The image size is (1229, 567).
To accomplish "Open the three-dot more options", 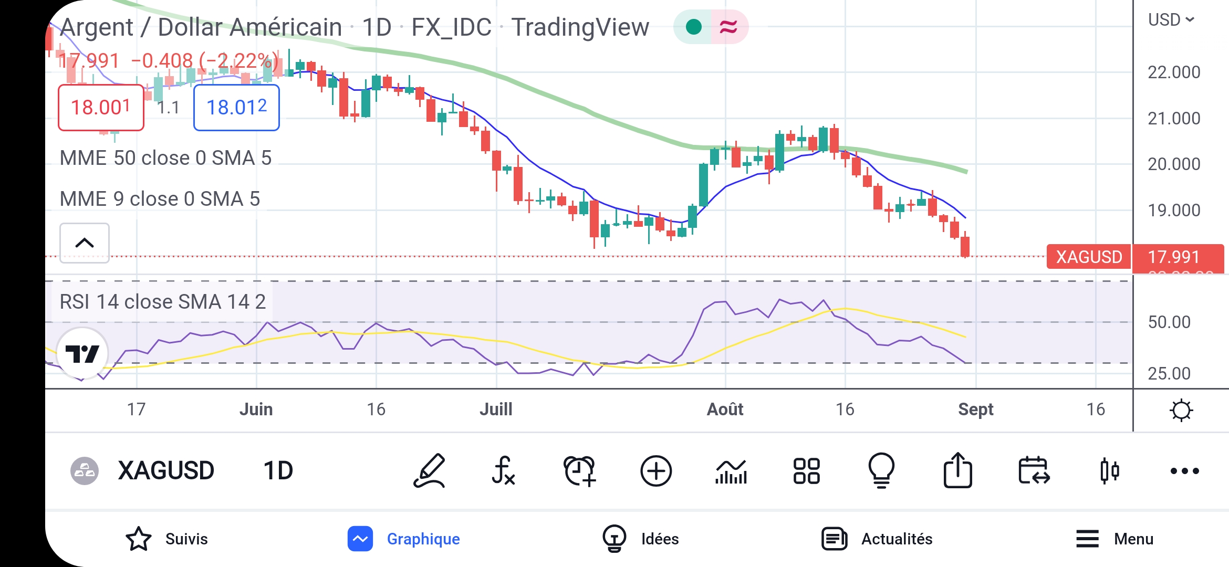I will (x=1184, y=470).
